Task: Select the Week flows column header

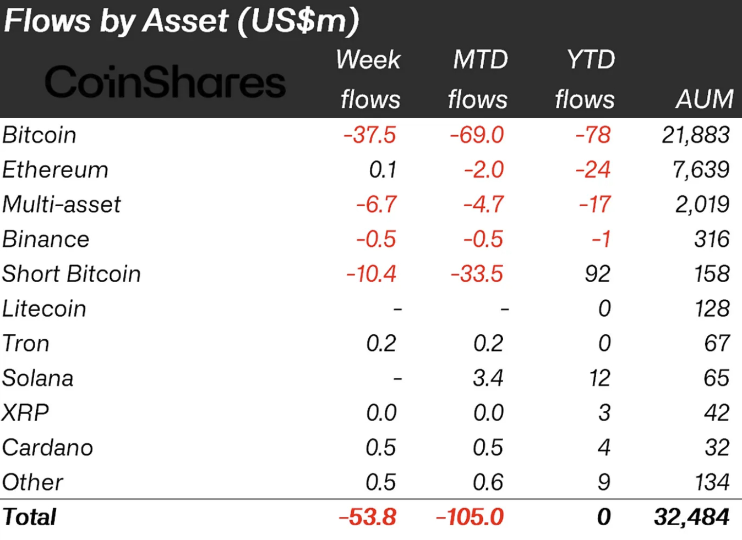Action: coord(369,79)
